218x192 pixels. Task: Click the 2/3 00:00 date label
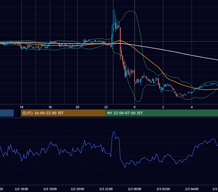135,189
